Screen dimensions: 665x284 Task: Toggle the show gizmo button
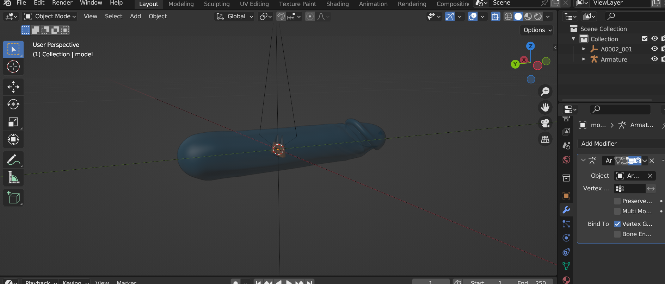[450, 17]
